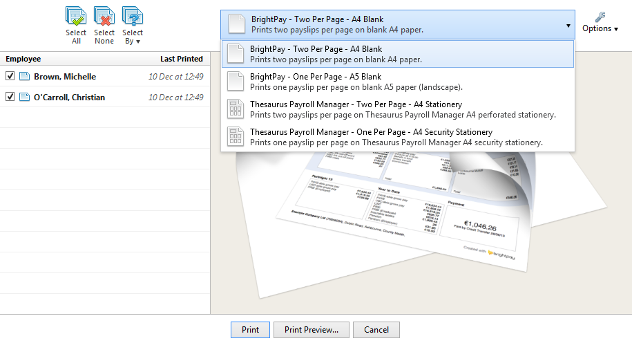Screen dimensions: 632x343
Task: Uncheck the O'Carroll, Christian checkbox
Action: 10,96
